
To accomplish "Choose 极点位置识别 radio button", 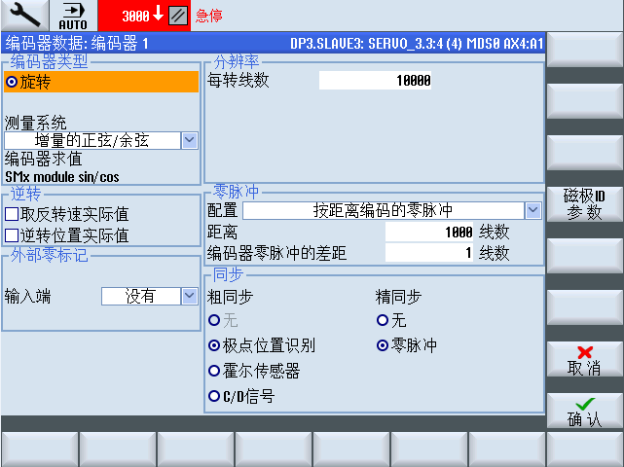I will (x=214, y=345).
